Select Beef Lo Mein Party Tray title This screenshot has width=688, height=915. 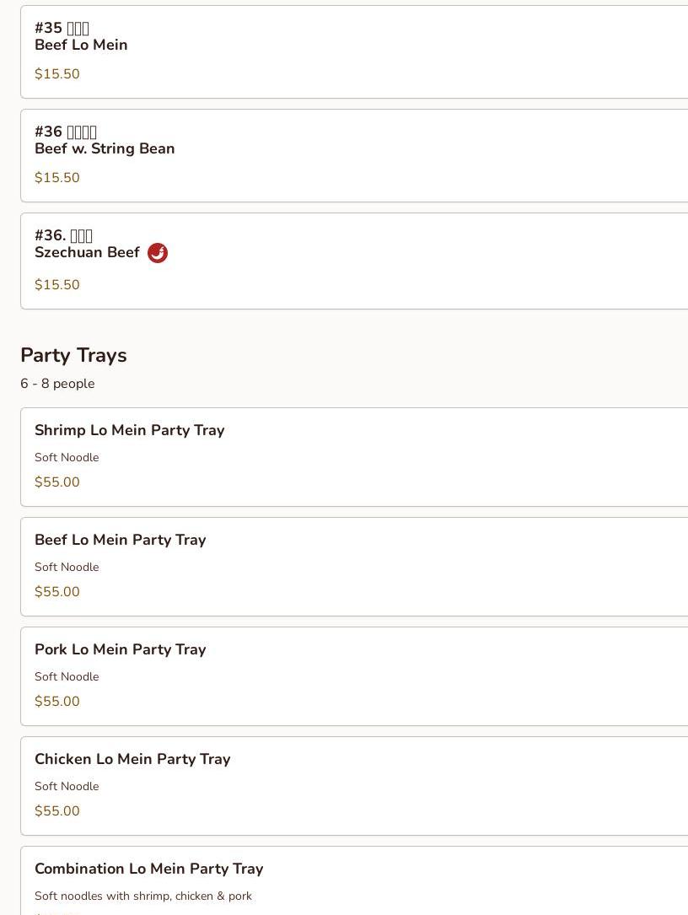click(120, 540)
